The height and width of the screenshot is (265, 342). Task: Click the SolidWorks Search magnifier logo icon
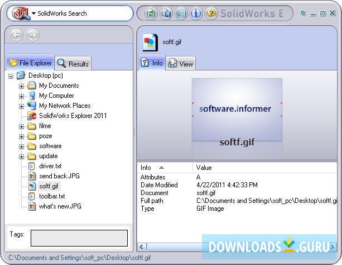21,13
